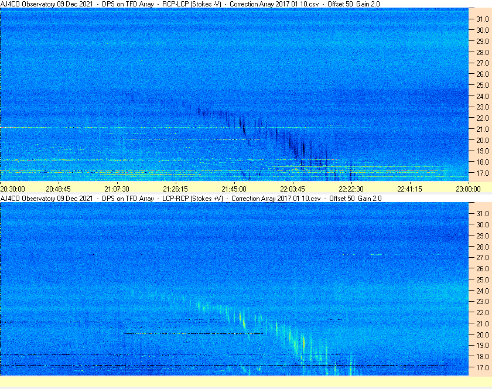Viewport: 492px width, 389px height.
Task: Click the upper spectrogram title RCP-LCP (Stokes -V)
Action: 192,4
